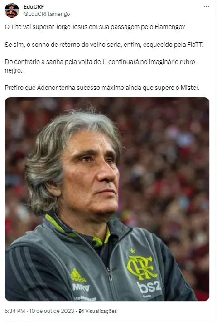Click EduCRF's profile avatar picture
This screenshot has height=322, width=217.
(x=12, y=10)
